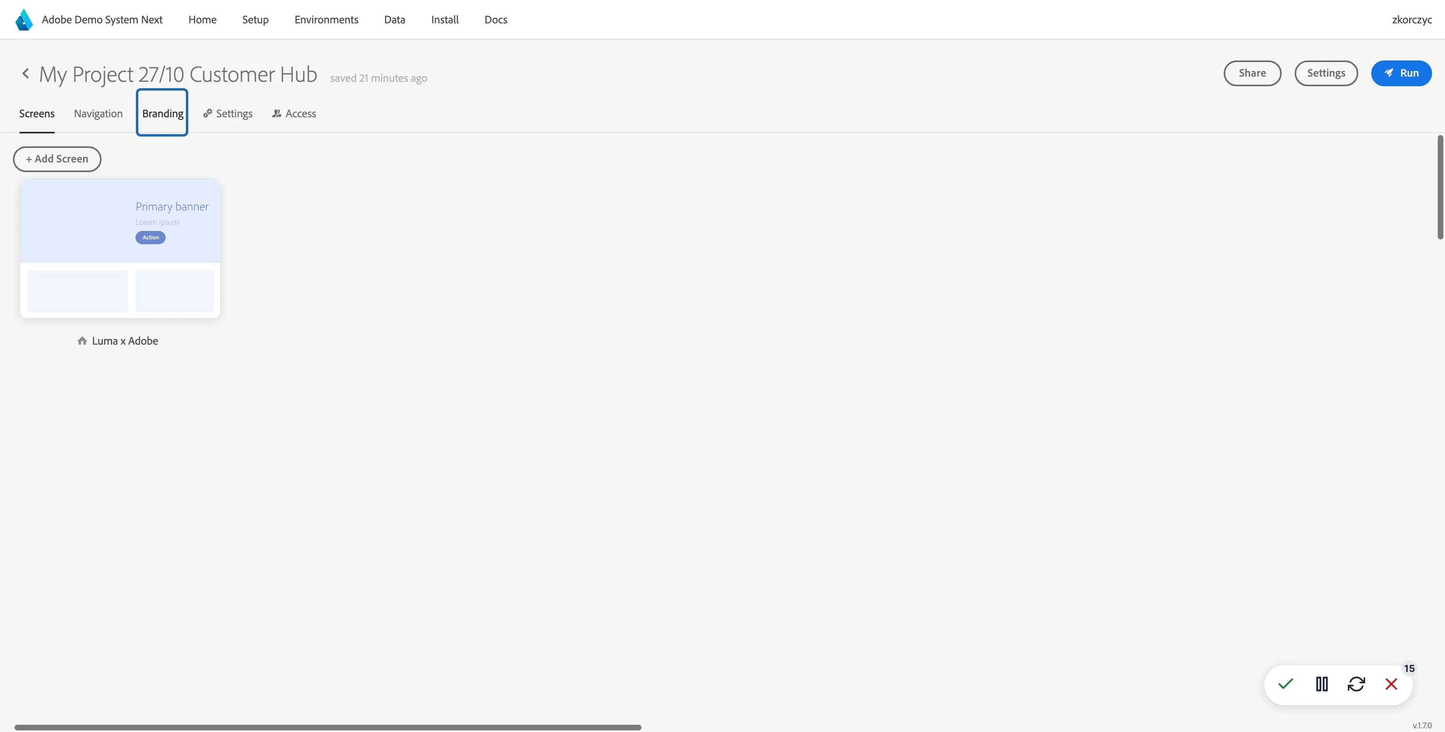Screen dimensions: 1445x732
Task: Open the Navigation tab
Action: point(98,113)
